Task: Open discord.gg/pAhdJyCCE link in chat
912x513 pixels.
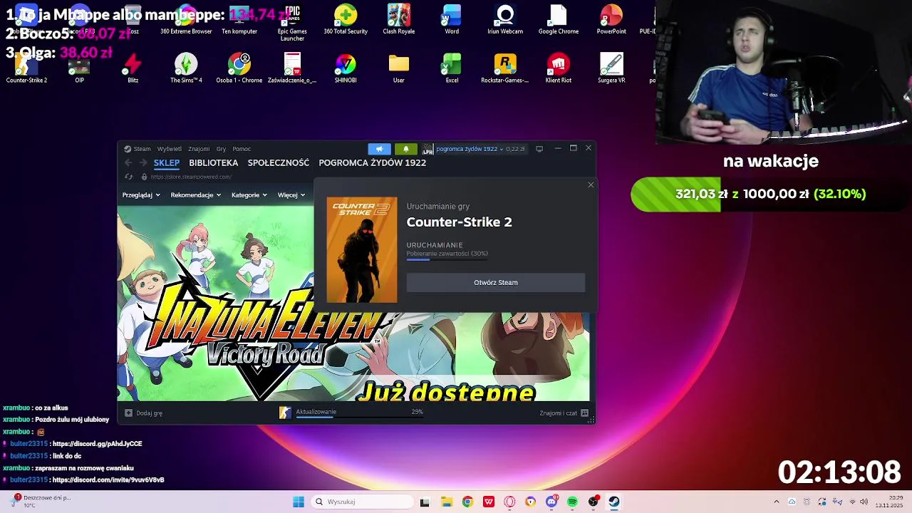Action: click(x=98, y=444)
